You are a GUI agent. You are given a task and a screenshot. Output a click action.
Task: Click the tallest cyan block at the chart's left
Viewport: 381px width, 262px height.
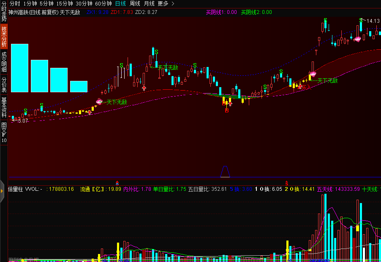(20, 68)
